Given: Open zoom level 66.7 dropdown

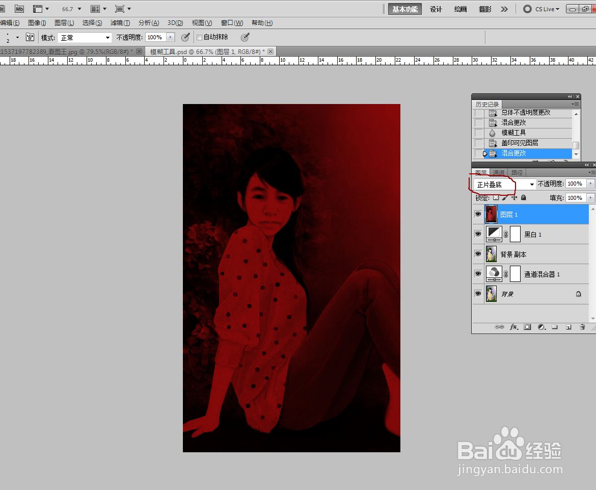Looking at the screenshot, I should click(x=79, y=9).
